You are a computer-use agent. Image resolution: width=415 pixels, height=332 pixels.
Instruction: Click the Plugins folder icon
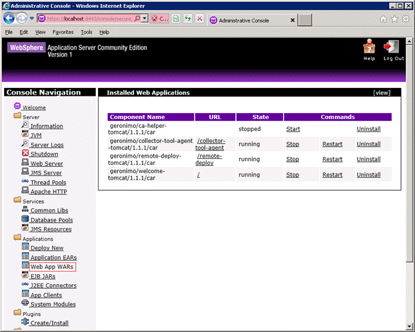click(17, 313)
